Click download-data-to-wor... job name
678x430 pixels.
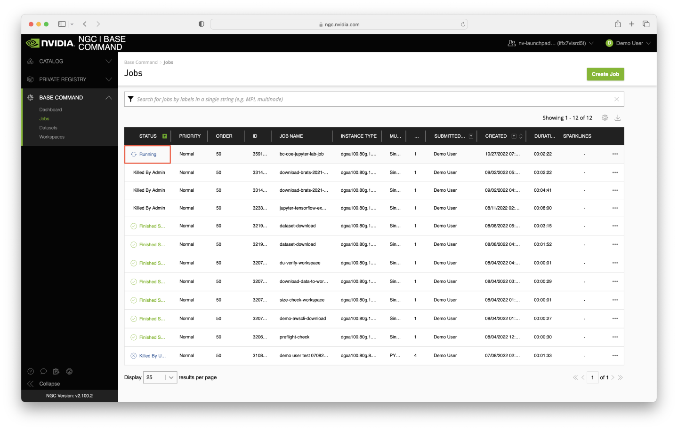(x=304, y=281)
